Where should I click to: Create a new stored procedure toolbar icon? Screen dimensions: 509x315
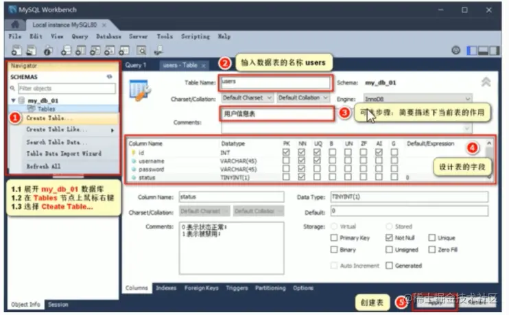[x=109, y=50]
